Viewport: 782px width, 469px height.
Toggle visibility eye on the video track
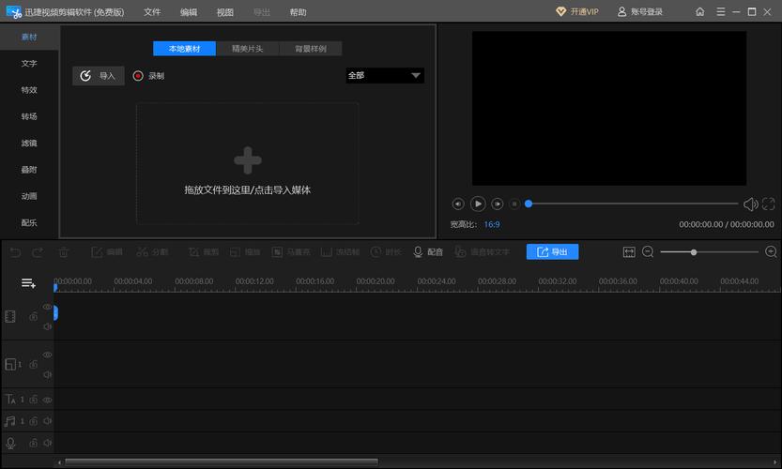click(47, 307)
